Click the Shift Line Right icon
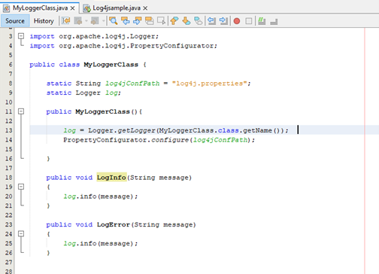This screenshot has height=274, width=379. pyautogui.click(x=223, y=21)
